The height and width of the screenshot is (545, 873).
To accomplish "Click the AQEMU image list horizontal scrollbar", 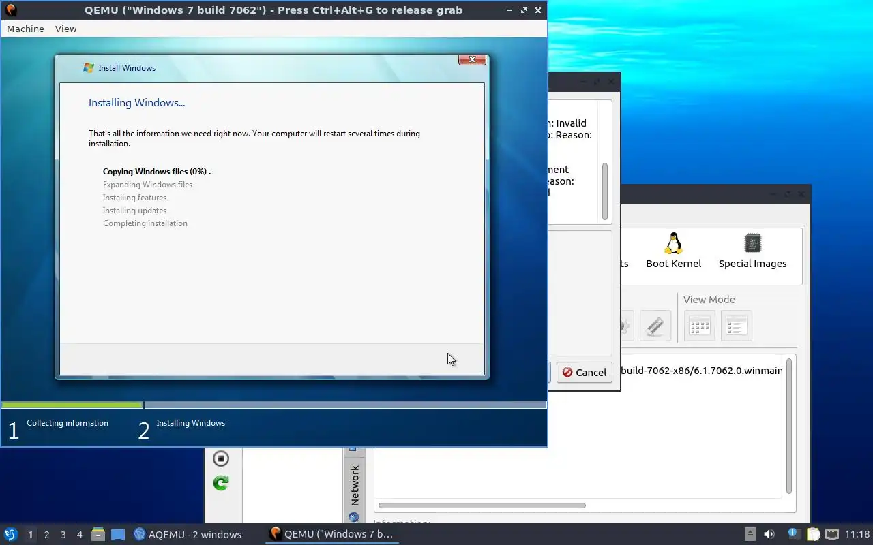I will 482,505.
